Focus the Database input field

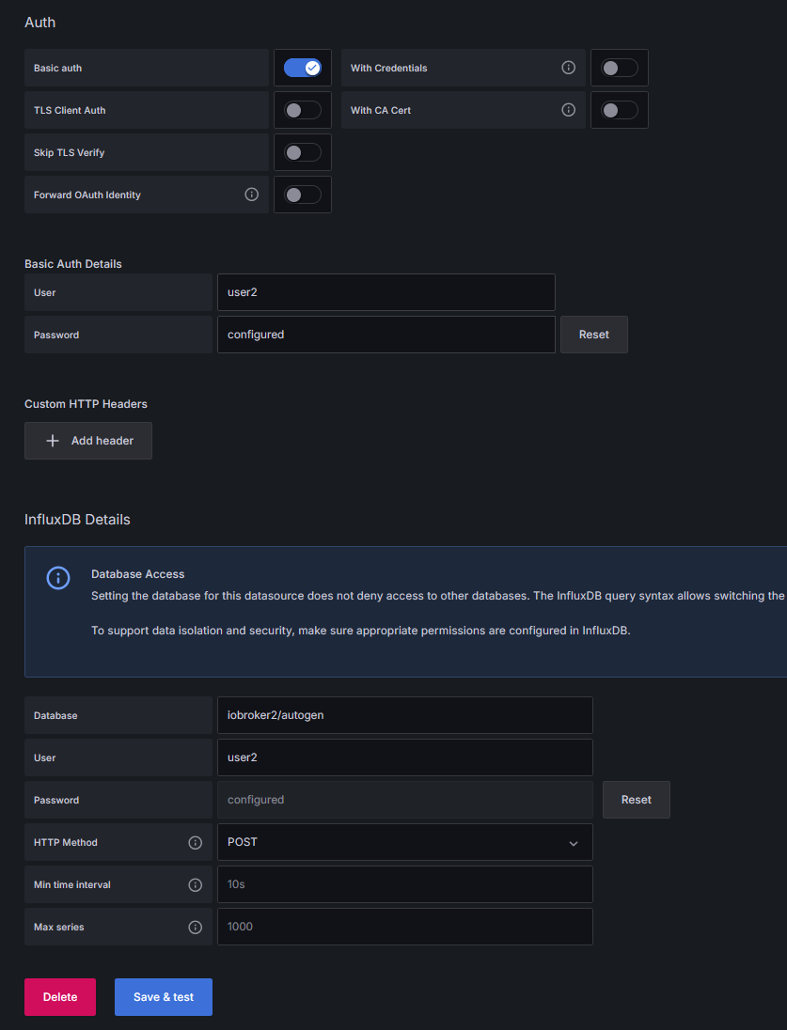coord(404,715)
